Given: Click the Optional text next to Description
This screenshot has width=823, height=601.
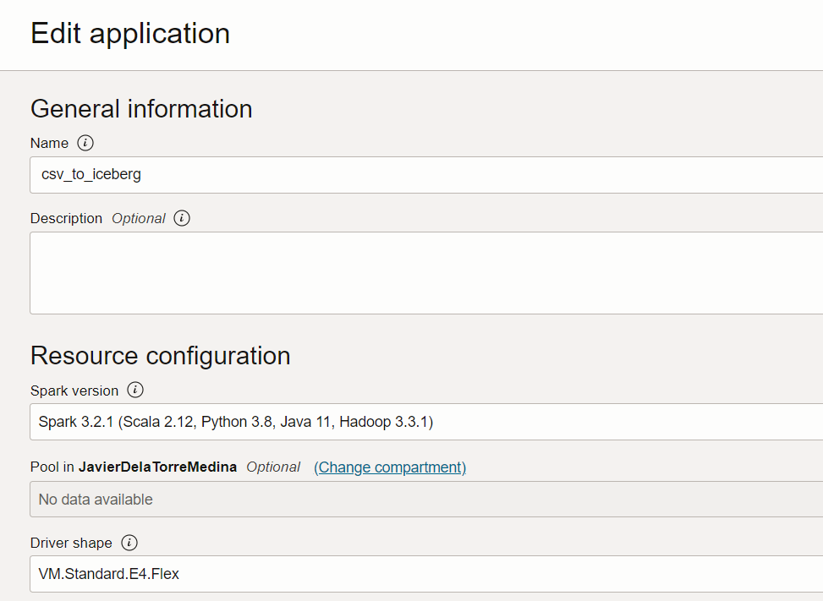Looking at the screenshot, I should (x=139, y=218).
